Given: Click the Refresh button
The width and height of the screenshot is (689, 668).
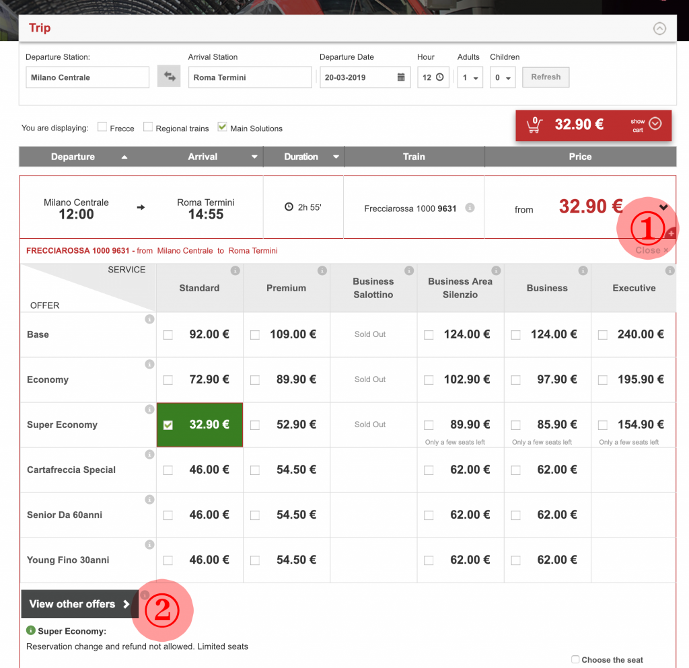Looking at the screenshot, I should (546, 77).
